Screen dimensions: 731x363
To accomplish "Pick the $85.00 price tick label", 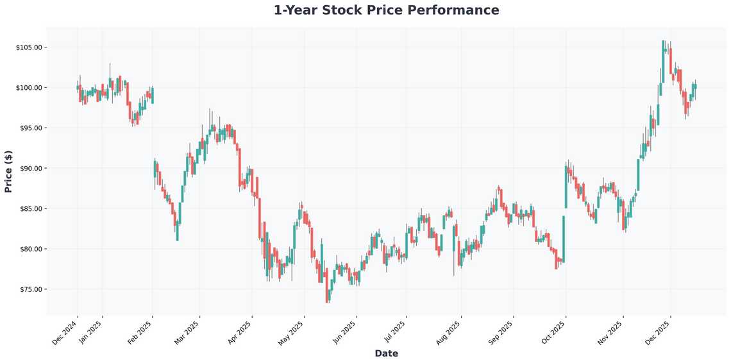I will (30, 209).
